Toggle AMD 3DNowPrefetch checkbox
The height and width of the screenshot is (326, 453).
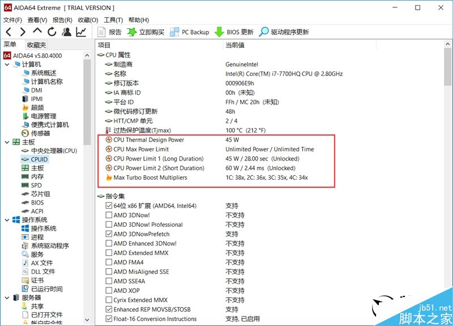[109, 234]
